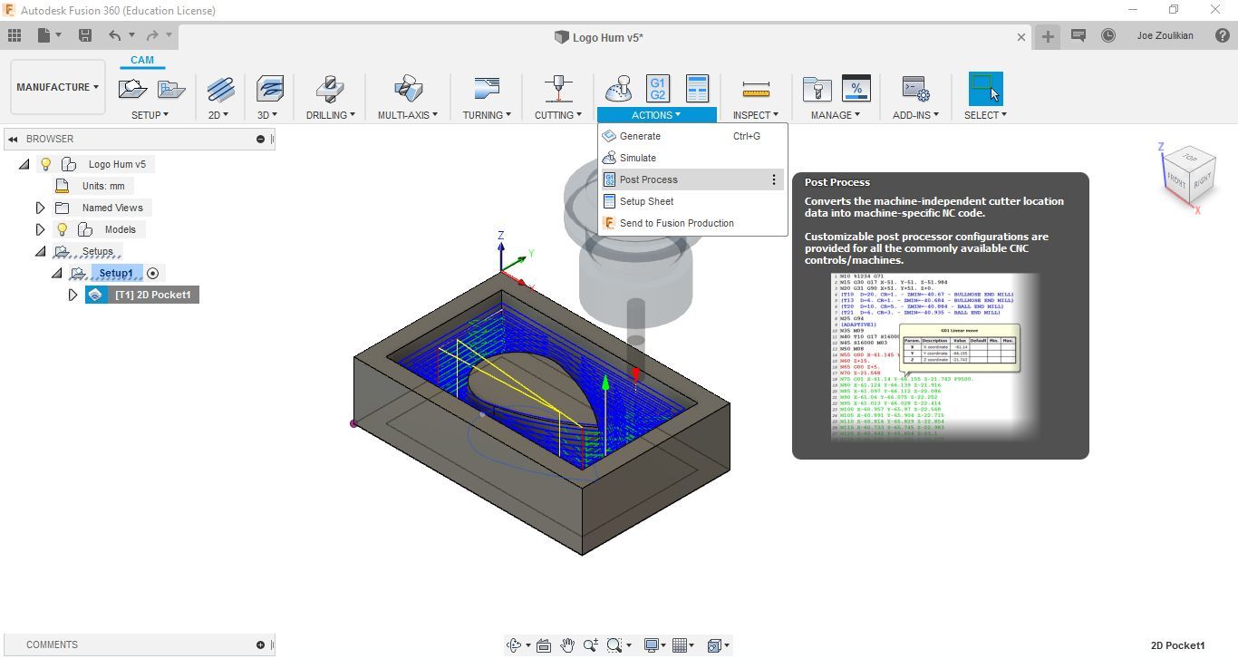The width and height of the screenshot is (1238, 659).
Task: Click the Turning tool icon
Action: pyautogui.click(x=487, y=89)
